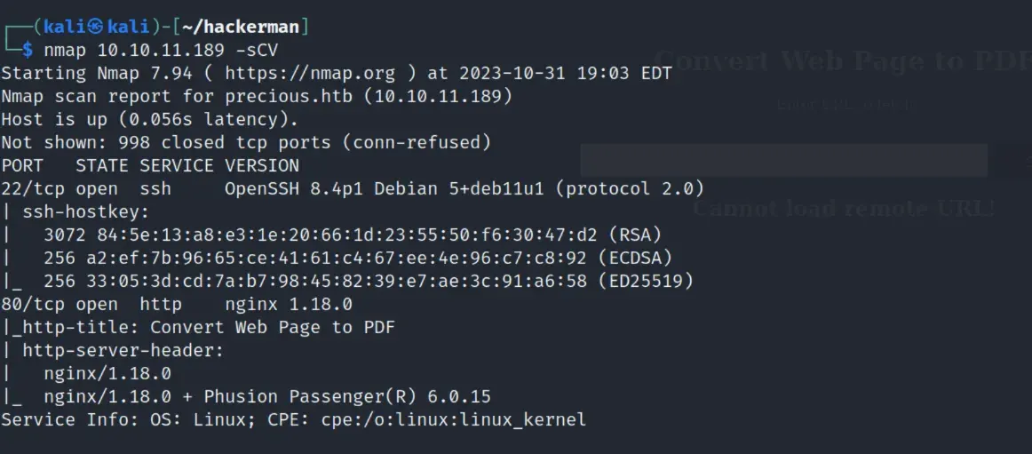Click the faded Submit button beside URL field
This screenshot has width=1032, height=454.
pos(1012,161)
